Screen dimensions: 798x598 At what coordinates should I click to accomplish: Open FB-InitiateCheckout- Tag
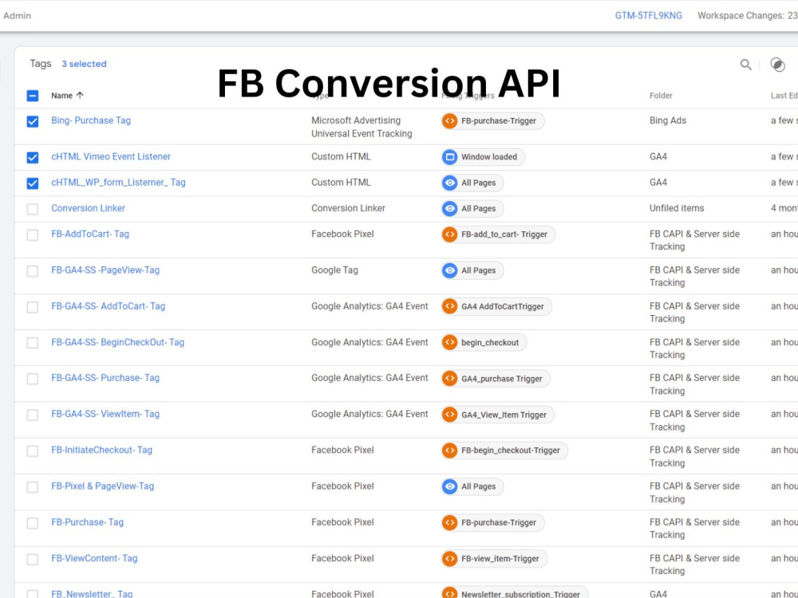[x=102, y=450]
